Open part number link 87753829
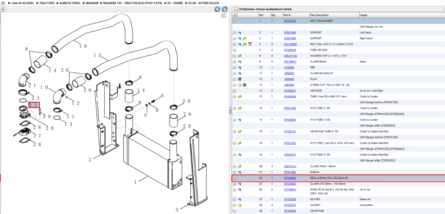This screenshot has width=445, height=214. click(x=290, y=199)
